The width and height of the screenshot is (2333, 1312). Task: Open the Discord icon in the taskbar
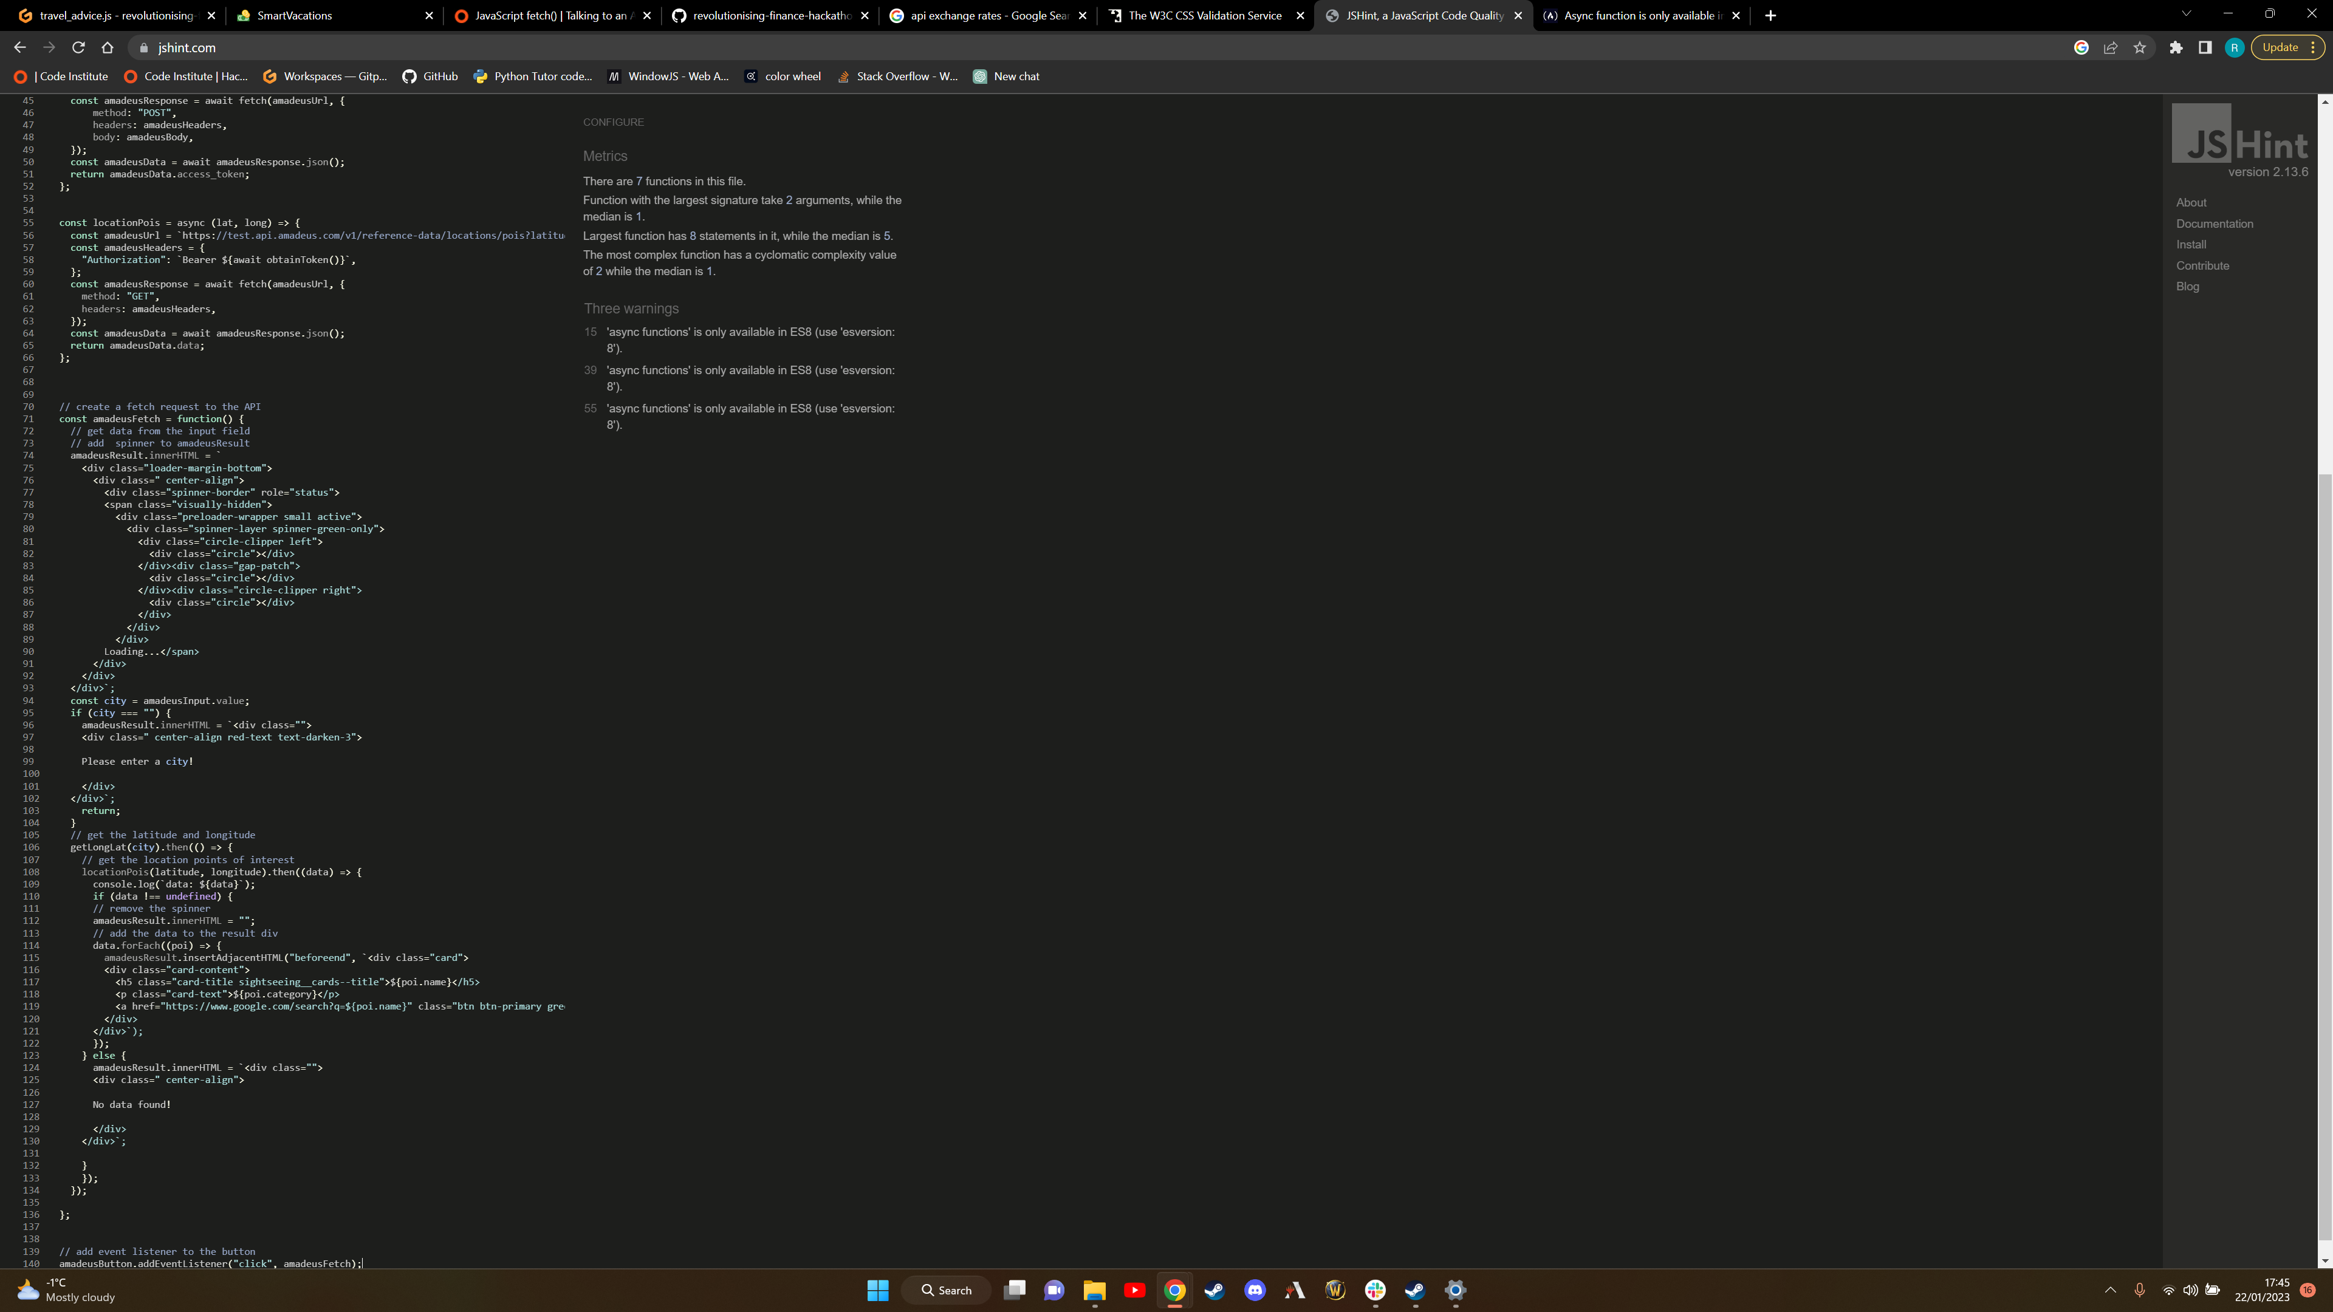[x=1255, y=1290]
